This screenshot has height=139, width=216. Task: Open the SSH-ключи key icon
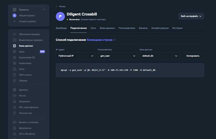click(14, 75)
